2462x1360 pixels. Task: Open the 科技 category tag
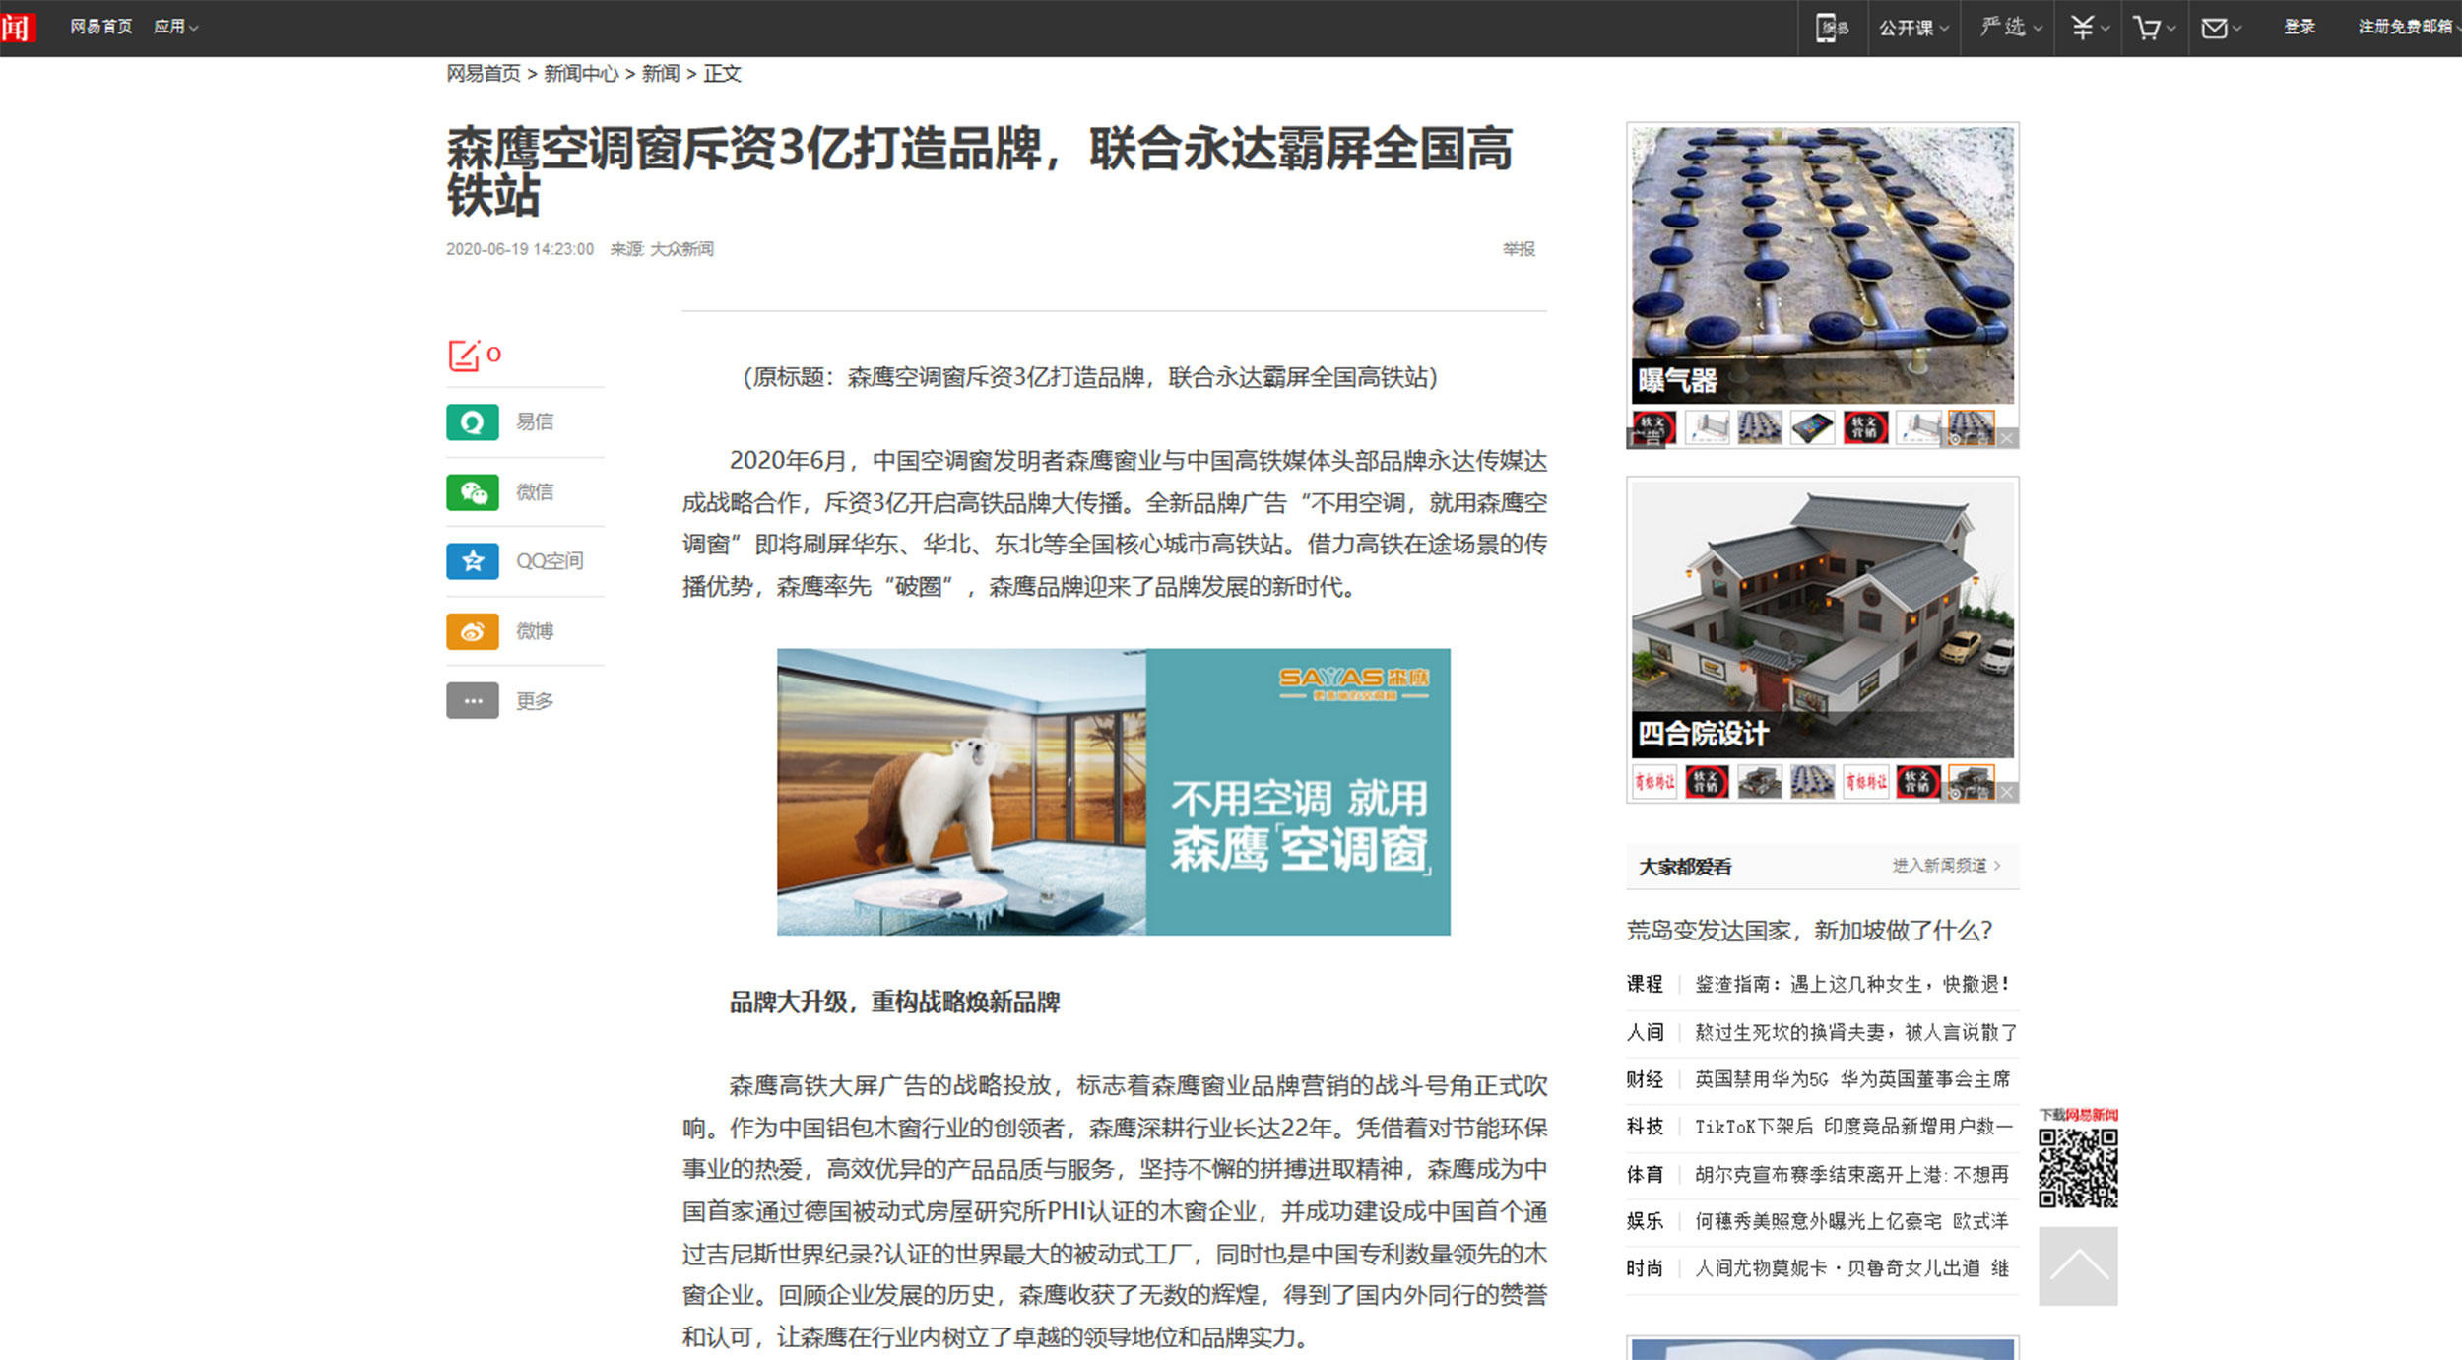click(1645, 1127)
